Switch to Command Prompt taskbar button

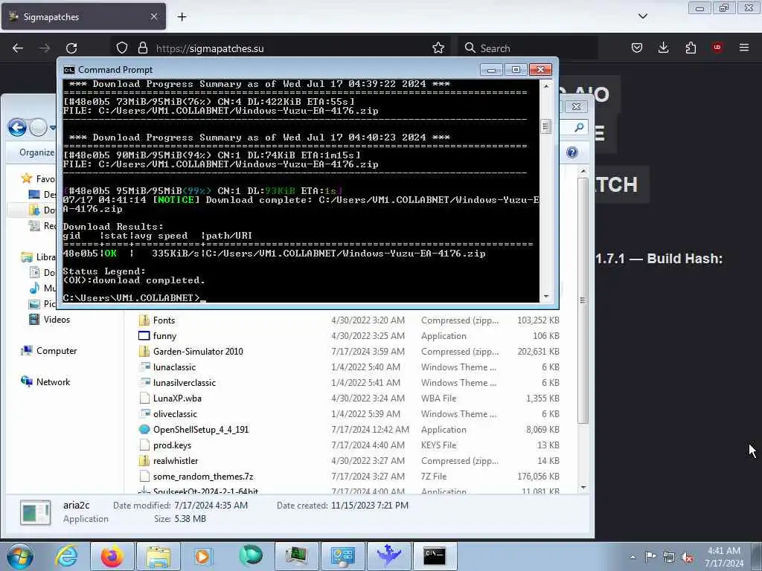[x=435, y=556]
